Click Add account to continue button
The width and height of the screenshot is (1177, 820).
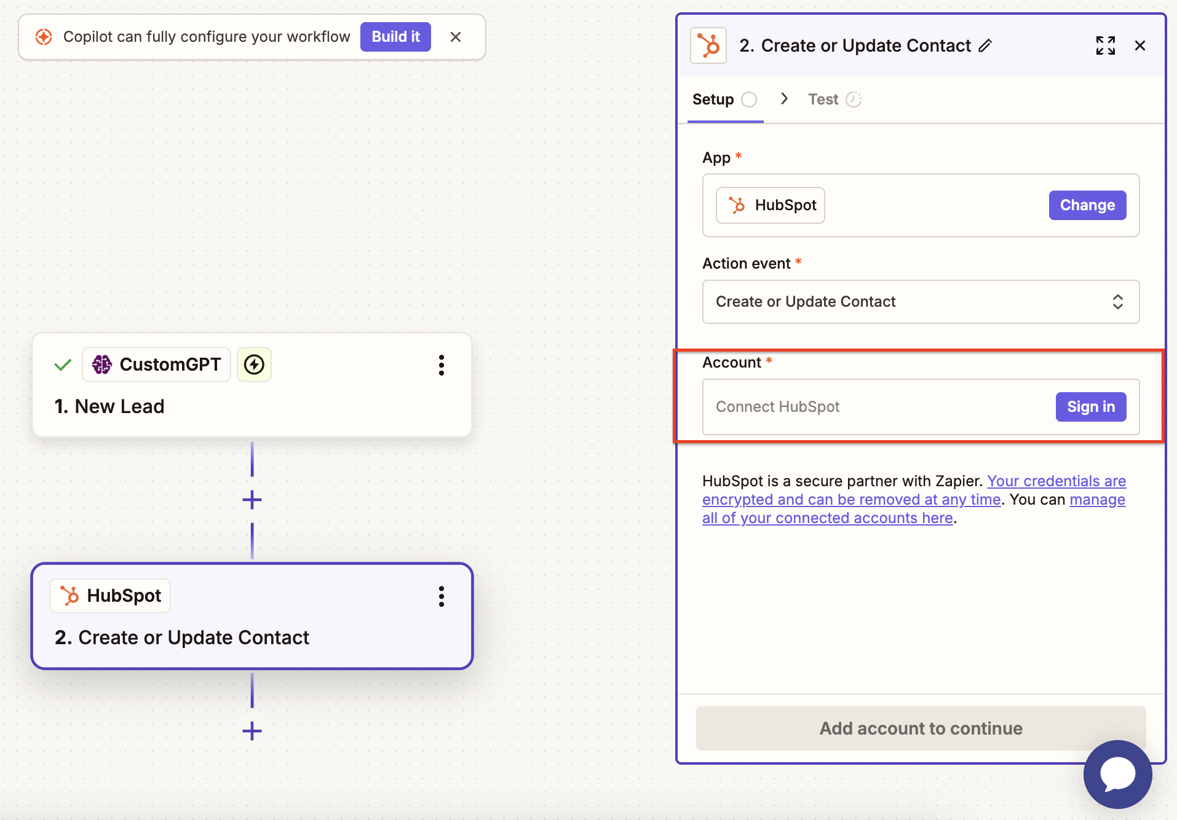point(921,728)
